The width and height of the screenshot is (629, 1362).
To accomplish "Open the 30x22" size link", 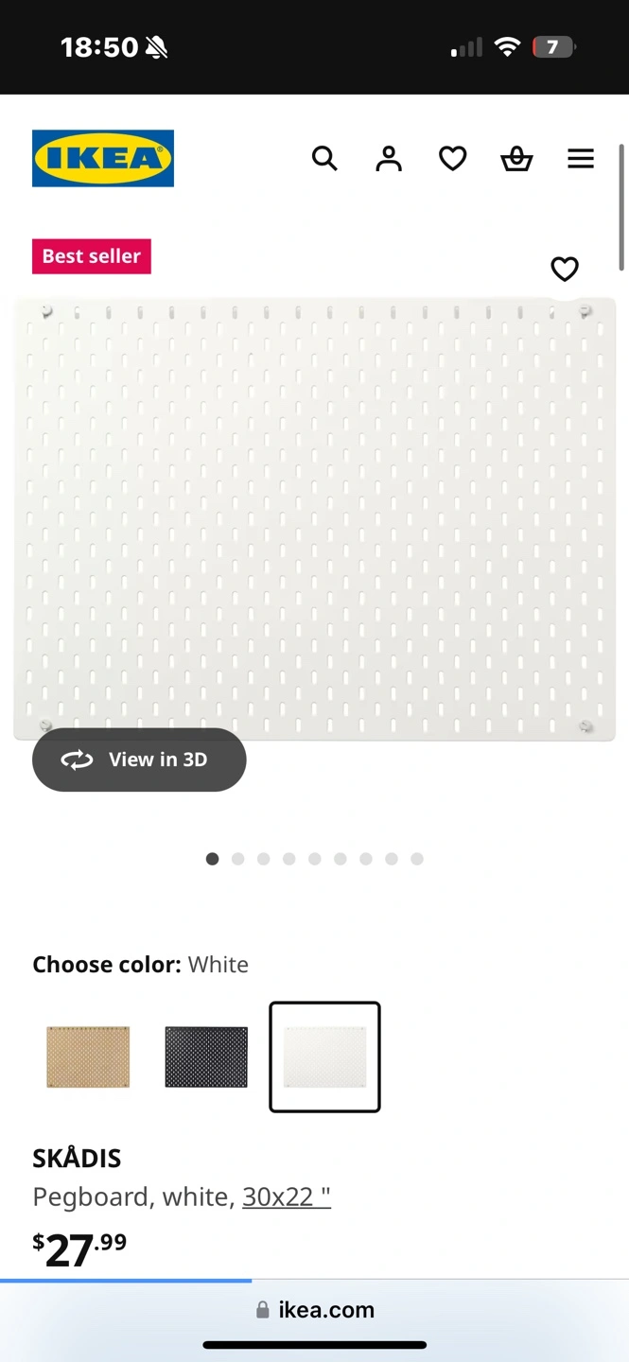I will [x=286, y=1196].
